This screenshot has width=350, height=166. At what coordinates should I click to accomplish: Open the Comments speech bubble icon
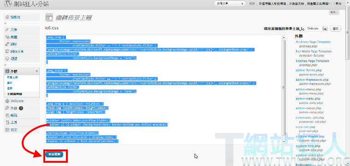click(7, 58)
